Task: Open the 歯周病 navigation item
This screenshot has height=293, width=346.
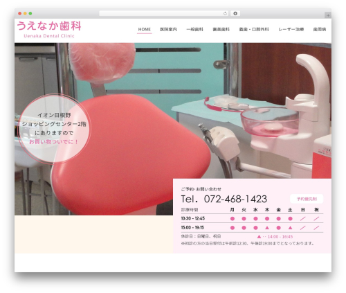Action: (320, 30)
